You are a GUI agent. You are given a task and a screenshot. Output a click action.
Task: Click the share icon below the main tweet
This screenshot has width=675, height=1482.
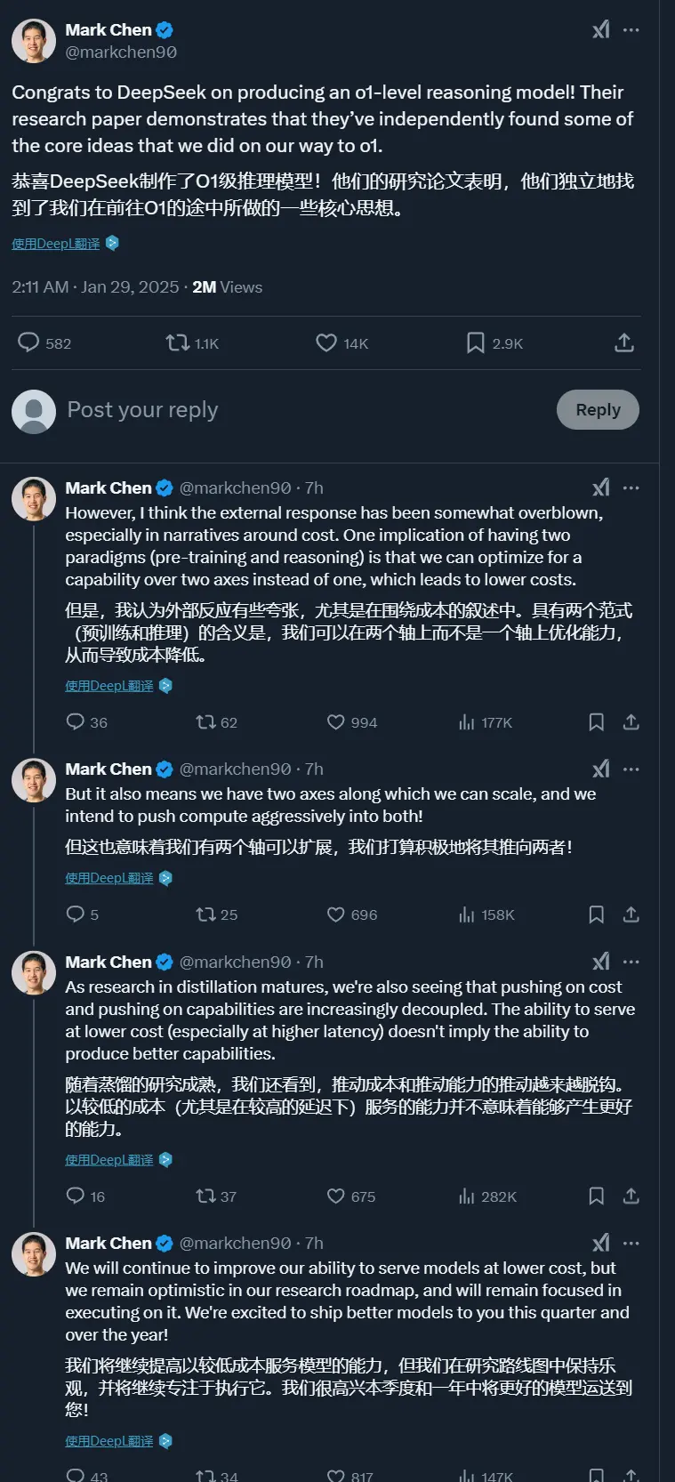(625, 342)
